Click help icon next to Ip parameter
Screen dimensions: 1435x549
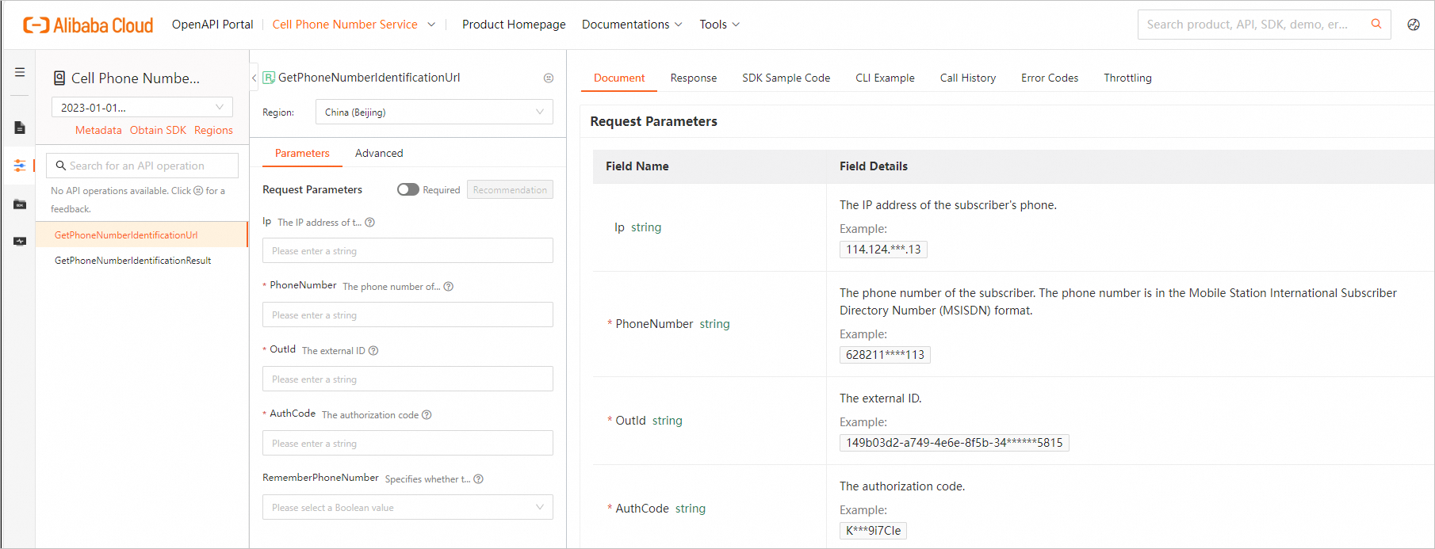369,223
